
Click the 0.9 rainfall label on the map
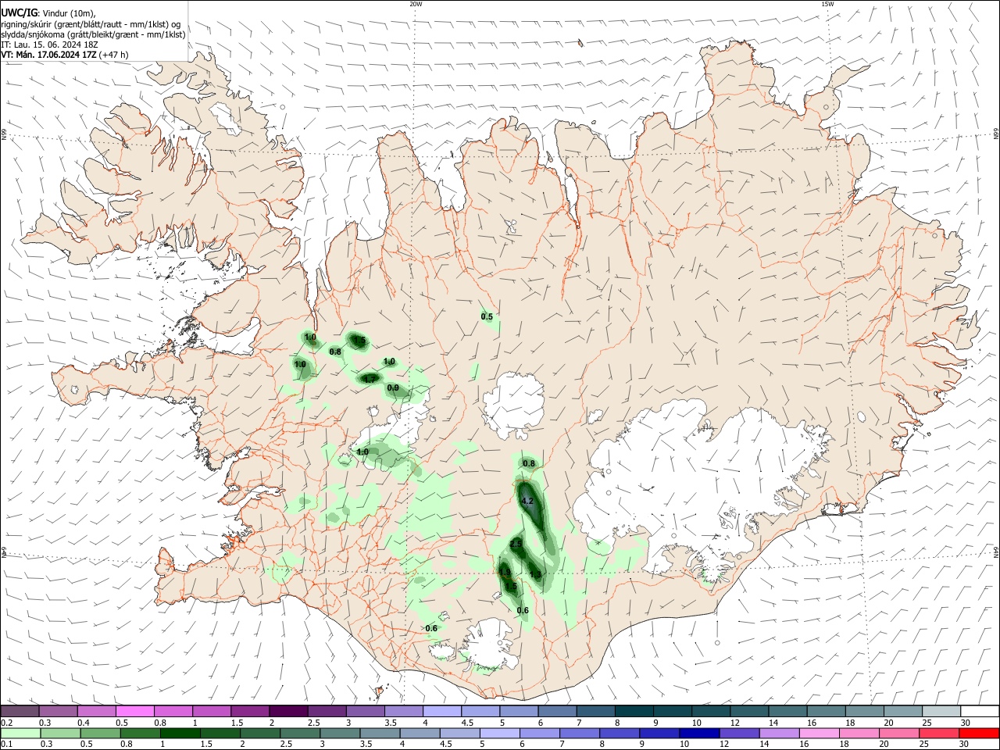coord(393,388)
